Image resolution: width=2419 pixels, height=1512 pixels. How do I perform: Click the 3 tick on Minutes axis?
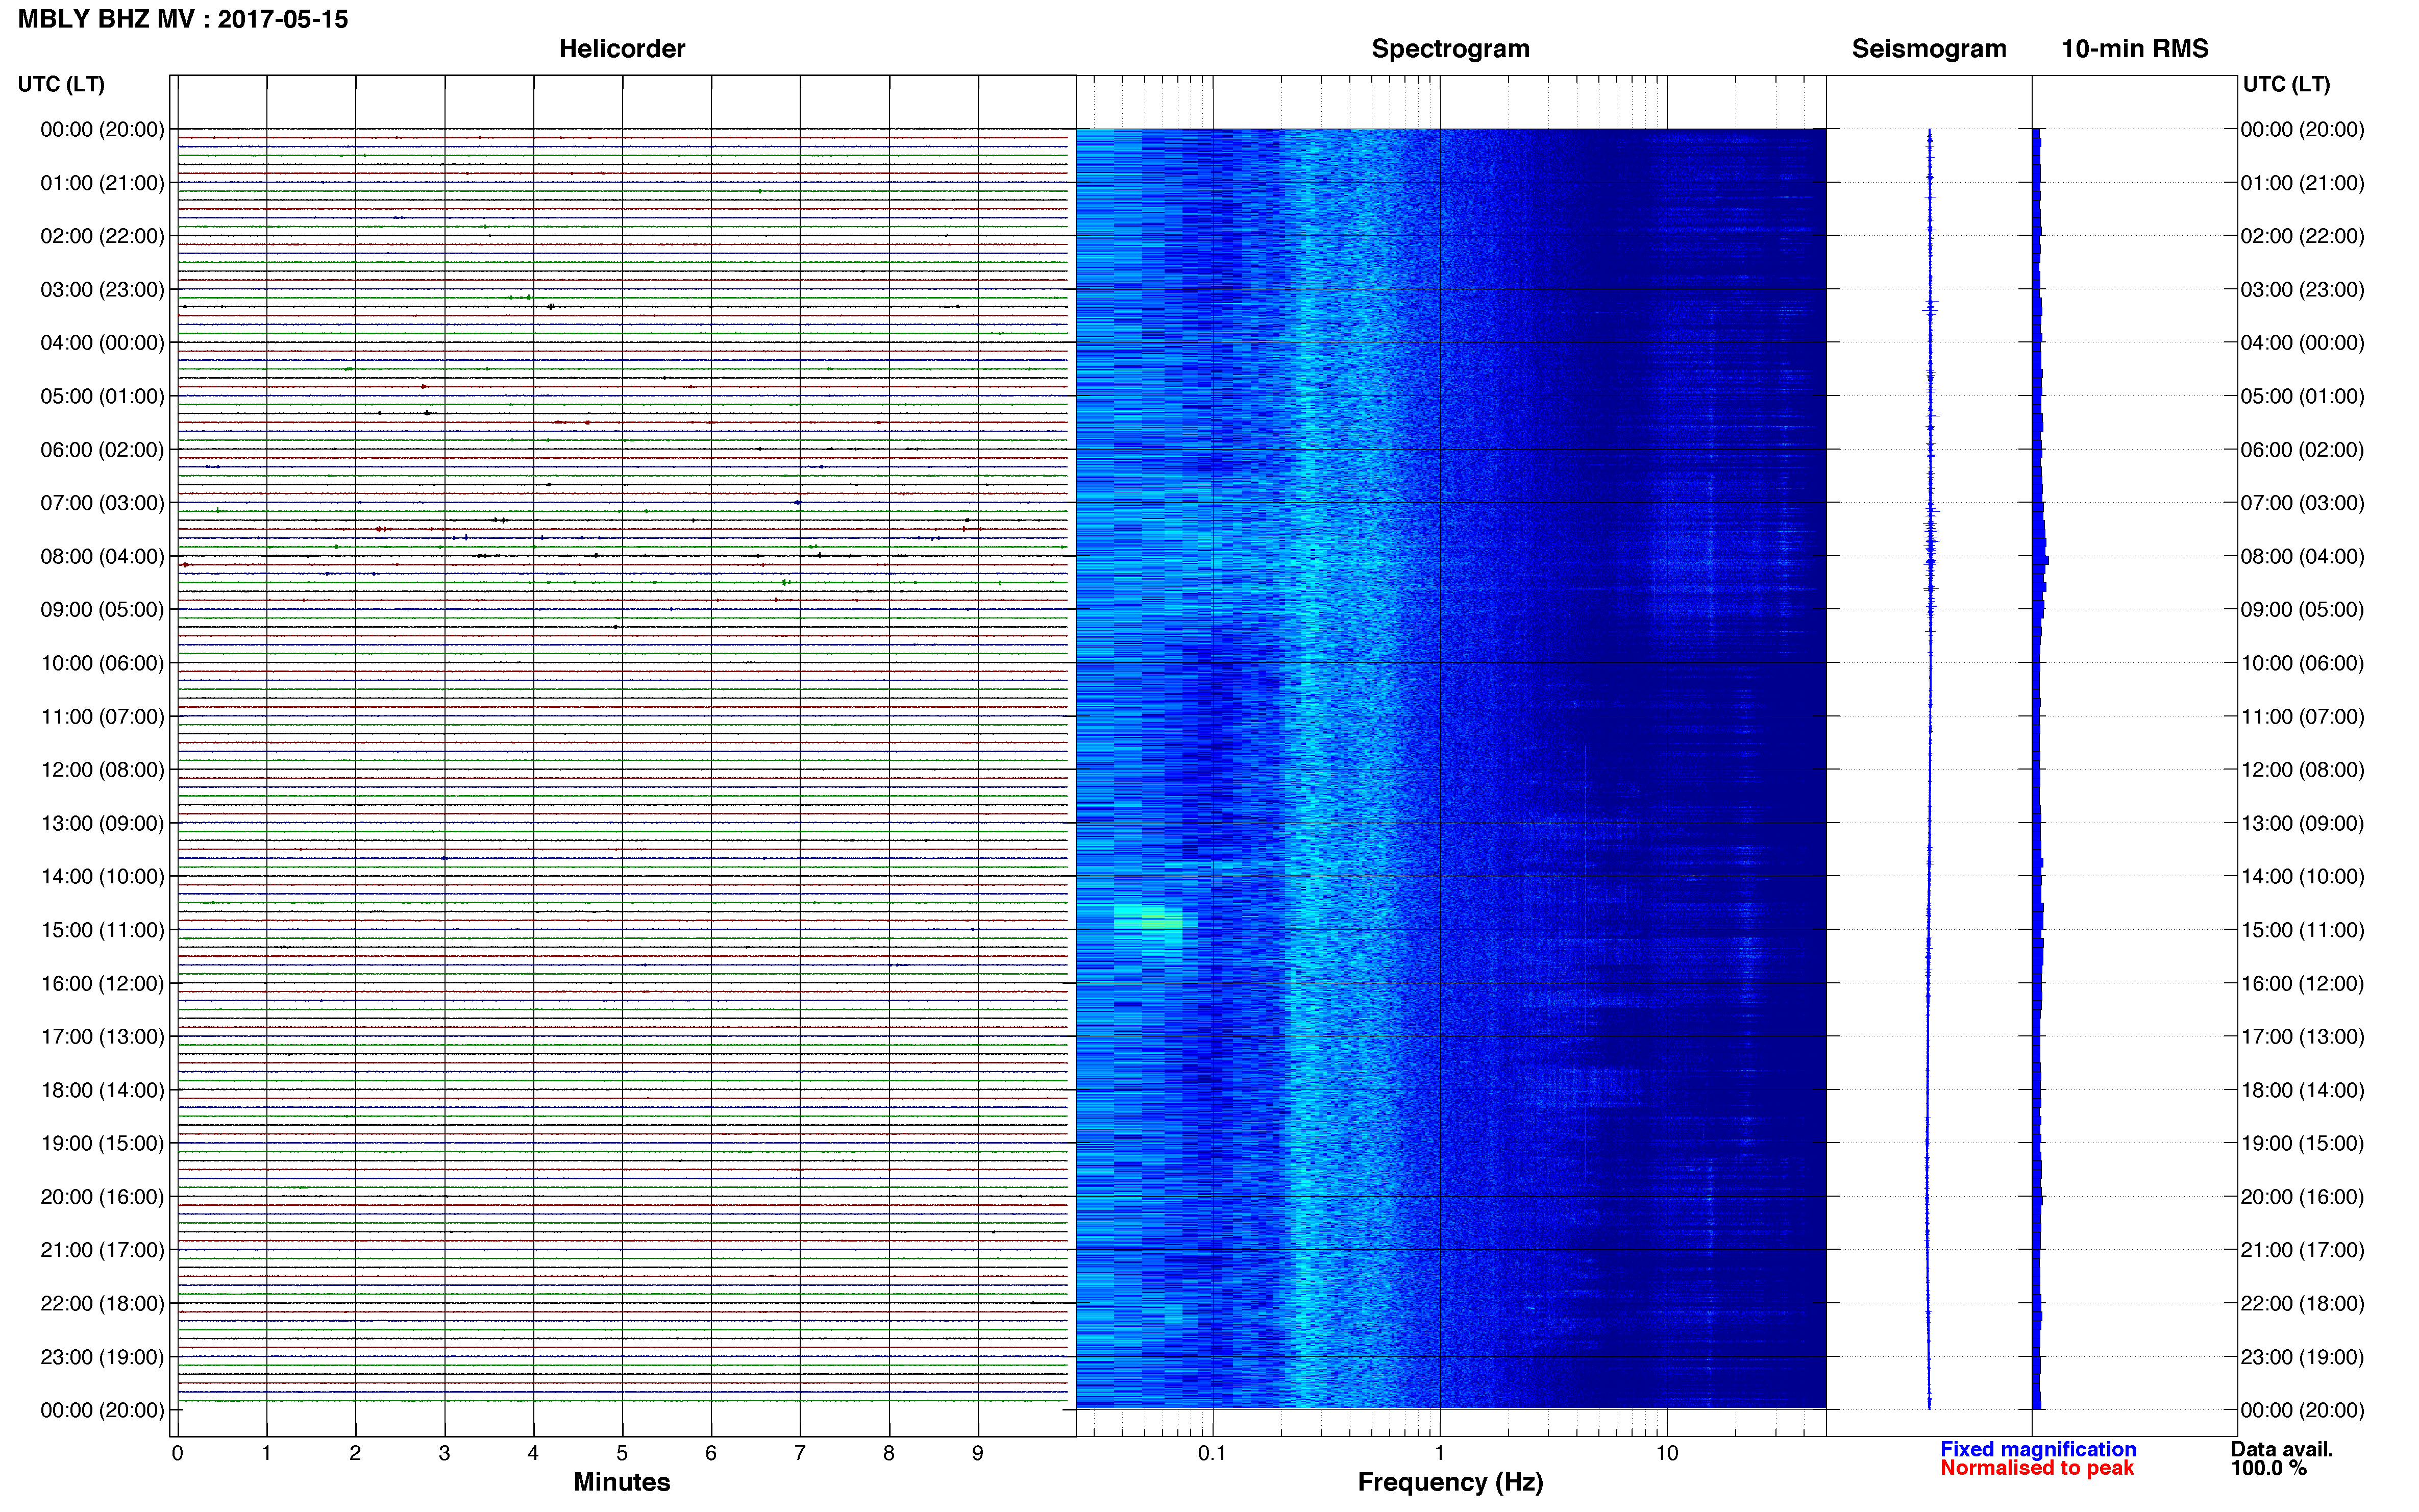coord(444,1453)
